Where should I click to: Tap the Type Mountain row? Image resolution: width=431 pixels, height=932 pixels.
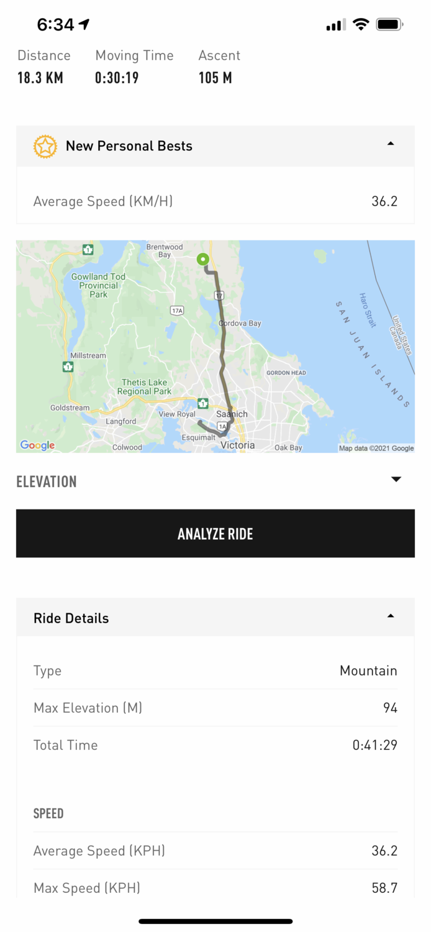tap(215, 671)
